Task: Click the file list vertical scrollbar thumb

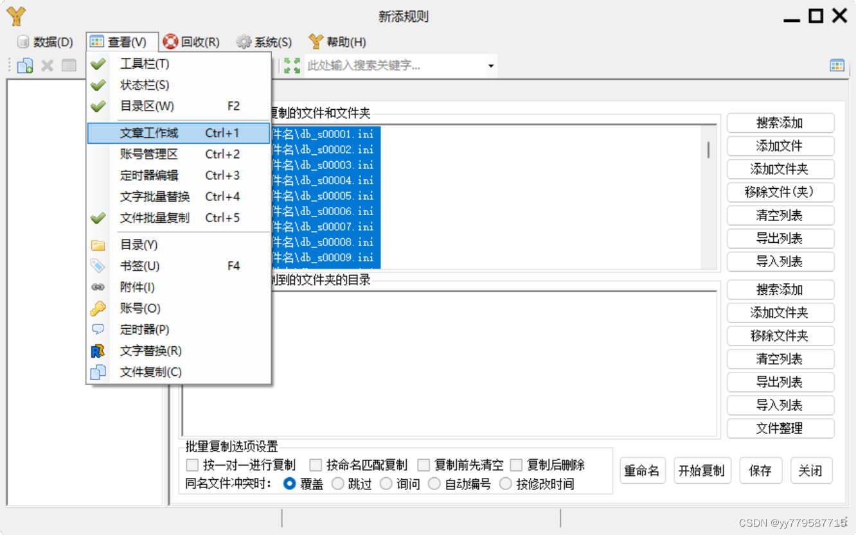Action: 708,150
